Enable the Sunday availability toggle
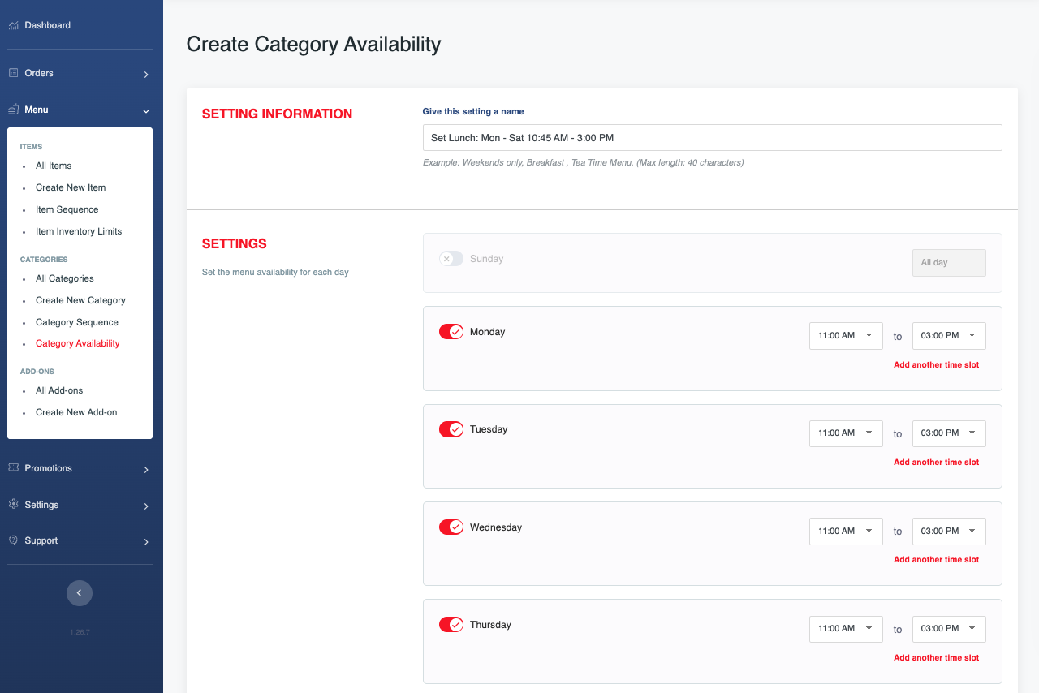The image size is (1039, 693). pyautogui.click(x=451, y=259)
